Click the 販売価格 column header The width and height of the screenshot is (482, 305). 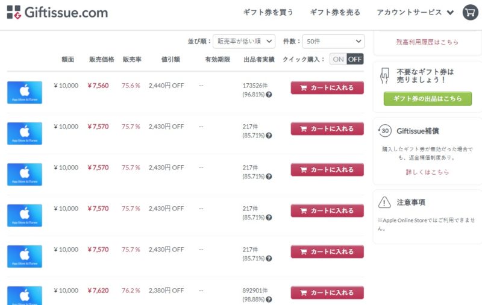pos(102,59)
